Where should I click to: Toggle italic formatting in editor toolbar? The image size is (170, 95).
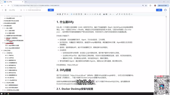[x=63, y=14]
